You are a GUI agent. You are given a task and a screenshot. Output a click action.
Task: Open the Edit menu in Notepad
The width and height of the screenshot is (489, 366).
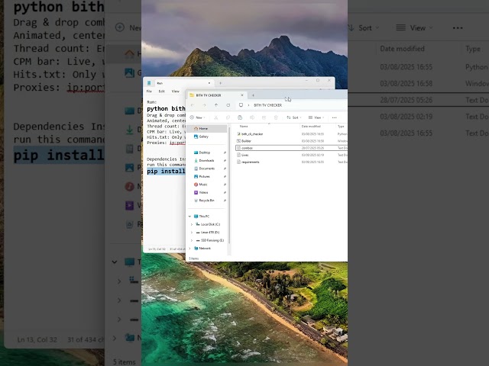(x=161, y=91)
